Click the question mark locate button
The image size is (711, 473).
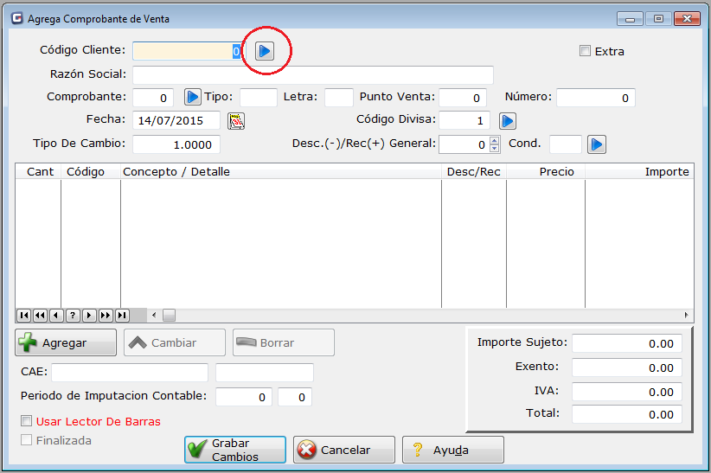pos(73,316)
